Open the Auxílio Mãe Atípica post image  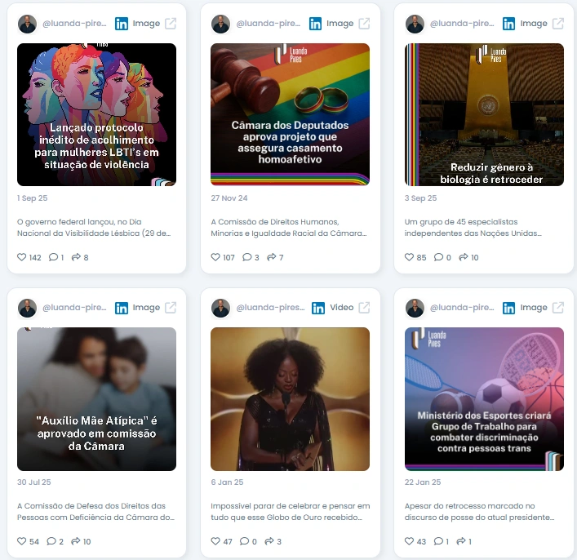96,399
